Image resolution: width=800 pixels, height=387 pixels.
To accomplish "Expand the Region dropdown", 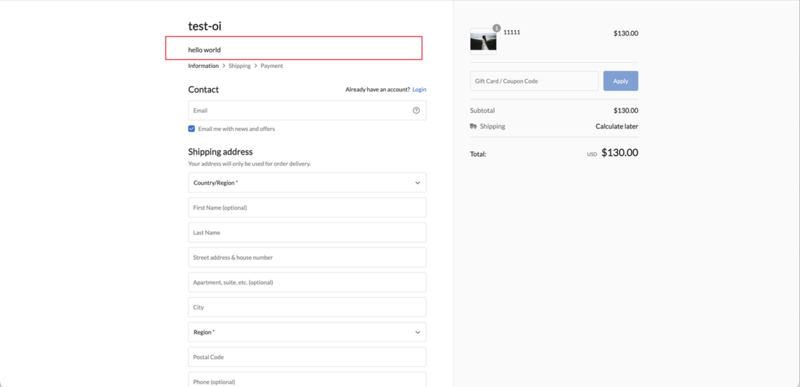I will tap(307, 332).
